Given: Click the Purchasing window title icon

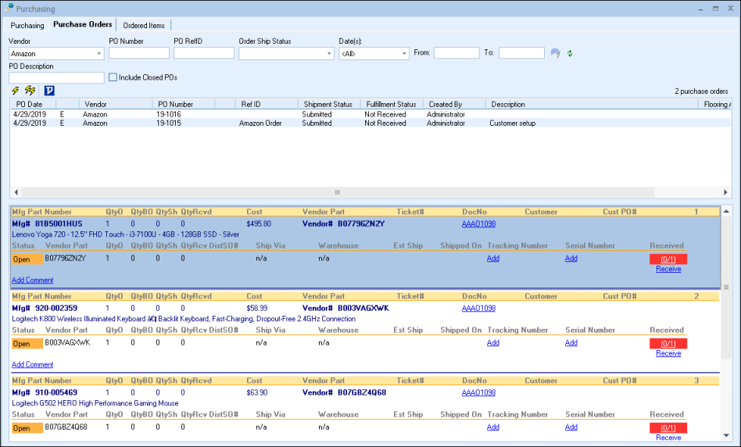Looking at the screenshot, I should coord(8,8).
